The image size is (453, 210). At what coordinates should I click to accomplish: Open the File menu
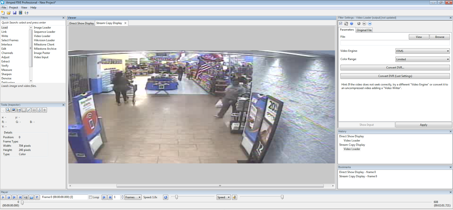coord(4,8)
